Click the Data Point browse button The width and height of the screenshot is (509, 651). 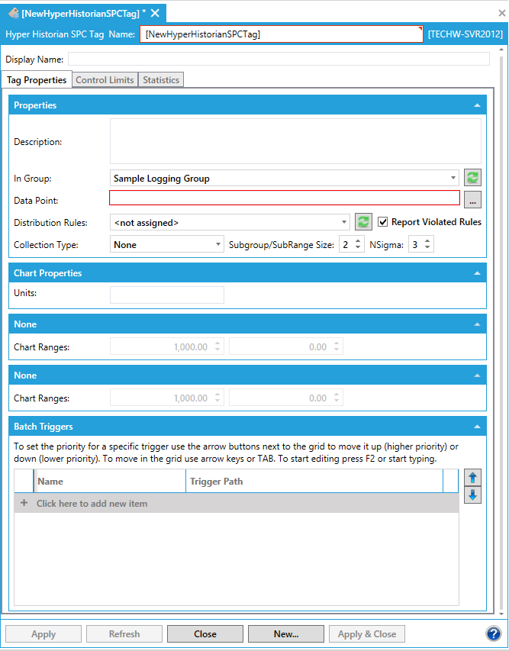473,199
